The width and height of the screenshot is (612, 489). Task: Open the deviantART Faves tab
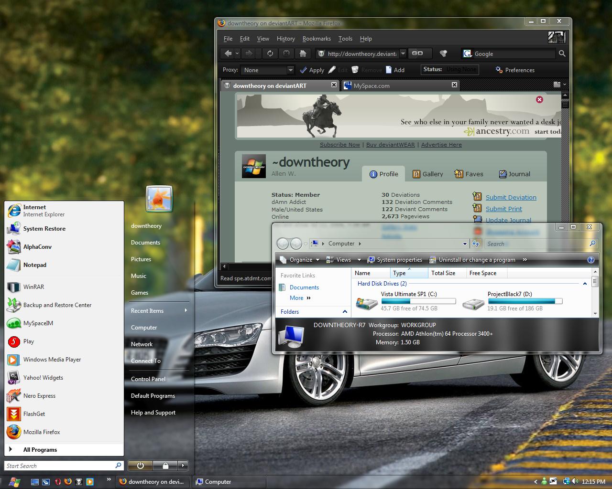pos(469,174)
